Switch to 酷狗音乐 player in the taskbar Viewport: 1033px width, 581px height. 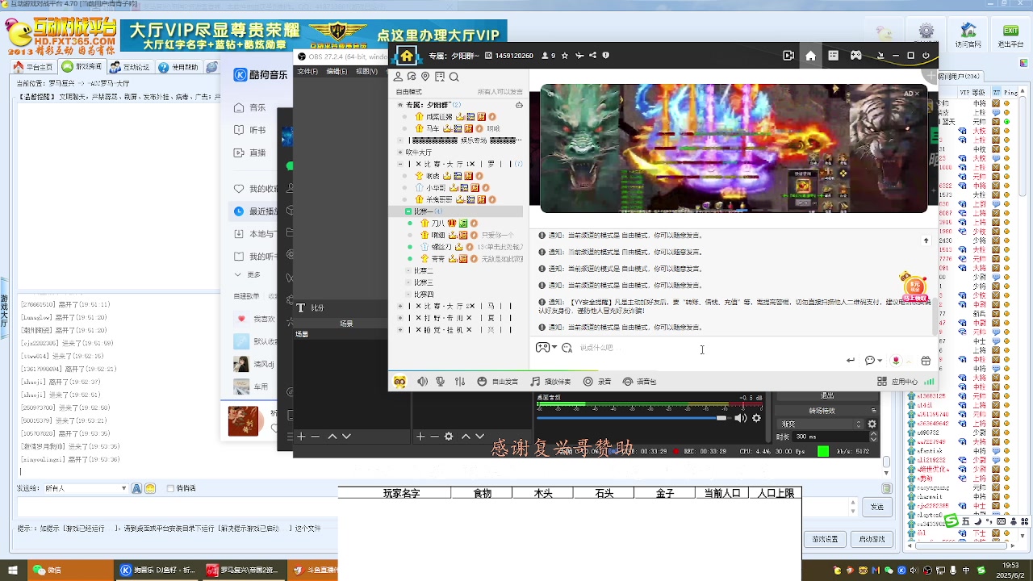click(156, 571)
